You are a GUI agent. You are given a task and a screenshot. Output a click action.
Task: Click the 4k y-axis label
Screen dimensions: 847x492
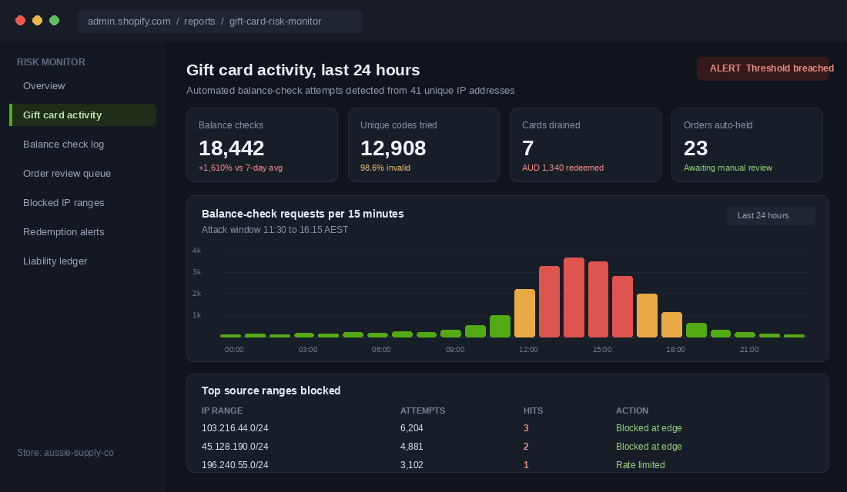(196, 251)
